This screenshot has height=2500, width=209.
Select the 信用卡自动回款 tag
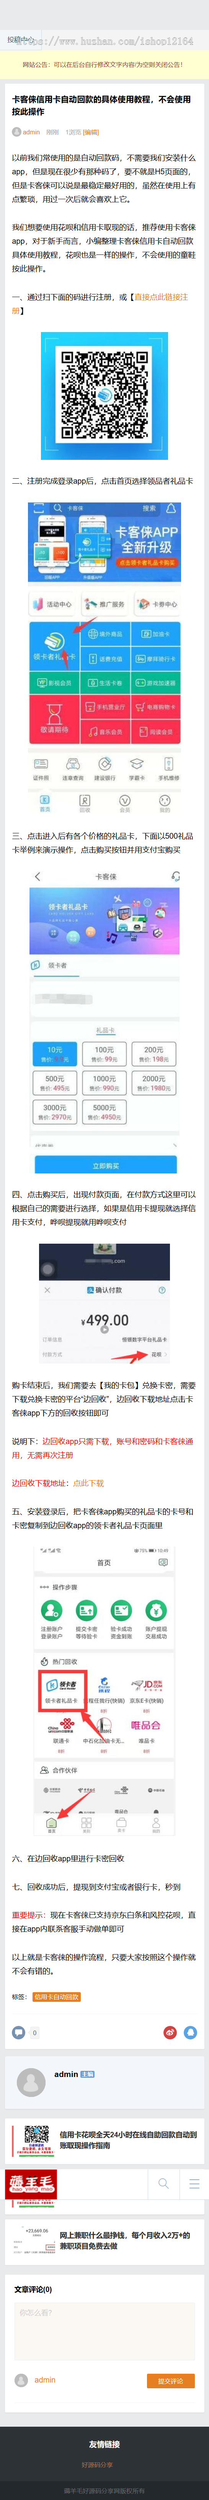(x=57, y=1997)
